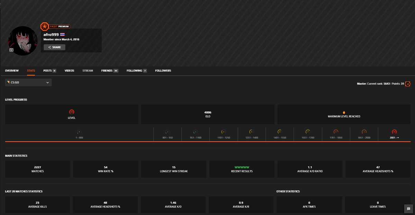Click the WWWWW Recent Results stat

pos(242,169)
